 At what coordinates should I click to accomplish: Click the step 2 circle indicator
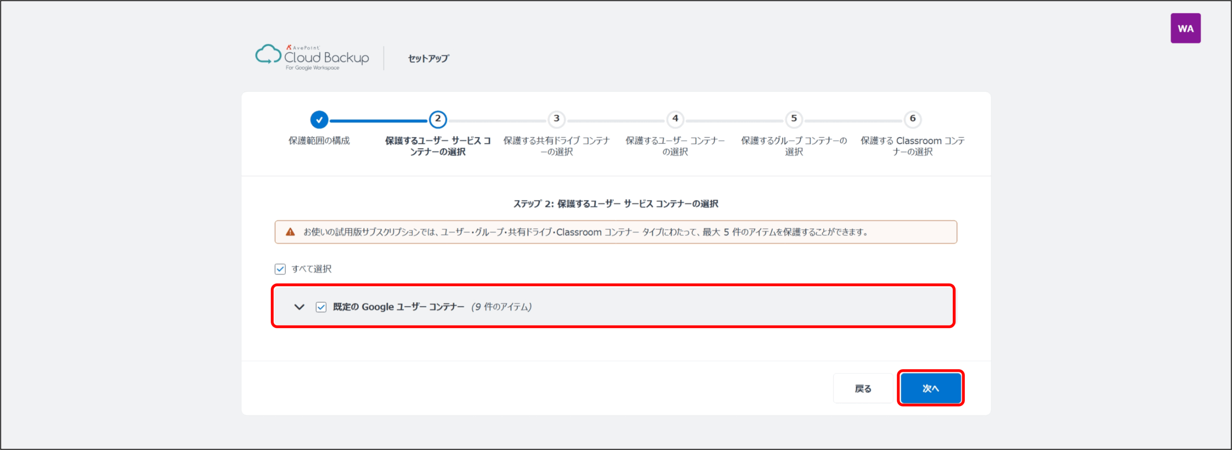click(x=437, y=119)
